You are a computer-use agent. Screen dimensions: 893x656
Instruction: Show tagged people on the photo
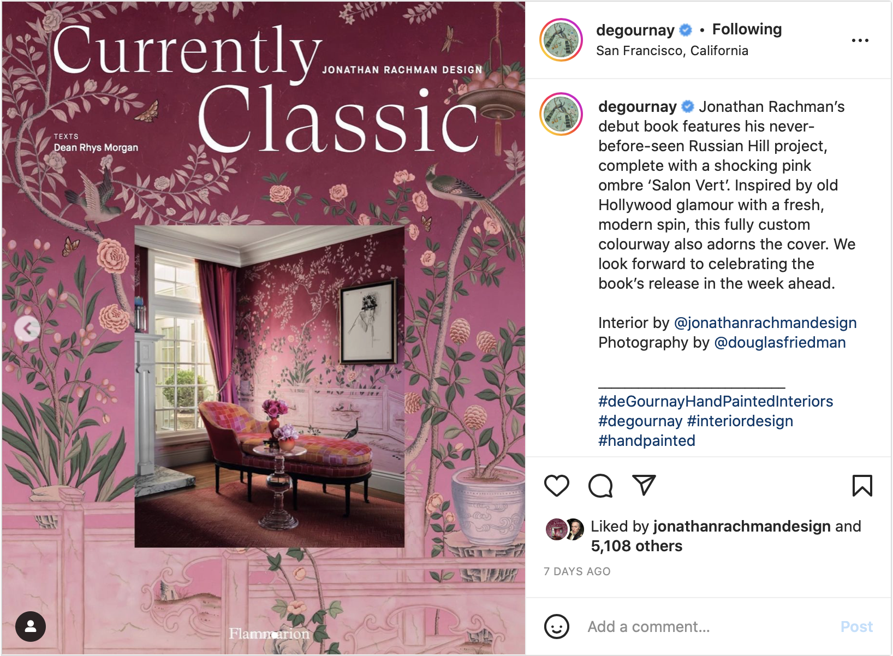[31, 626]
